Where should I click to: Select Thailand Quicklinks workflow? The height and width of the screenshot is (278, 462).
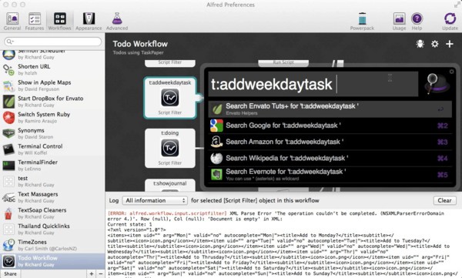(52, 229)
